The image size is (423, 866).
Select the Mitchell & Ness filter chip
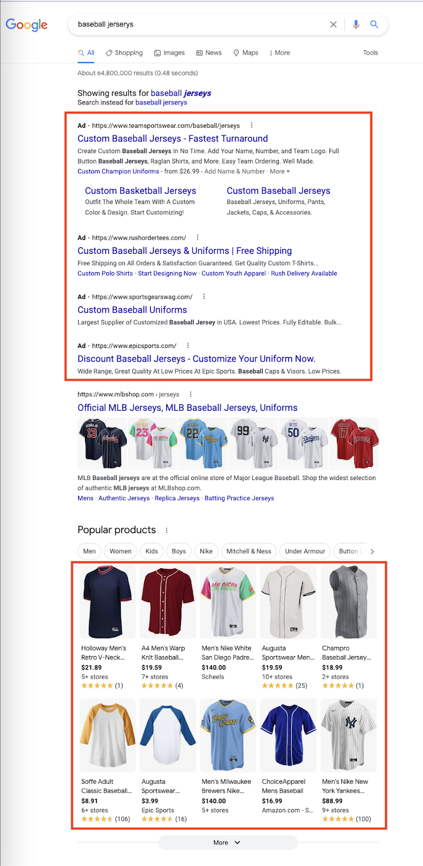(249, 551)
